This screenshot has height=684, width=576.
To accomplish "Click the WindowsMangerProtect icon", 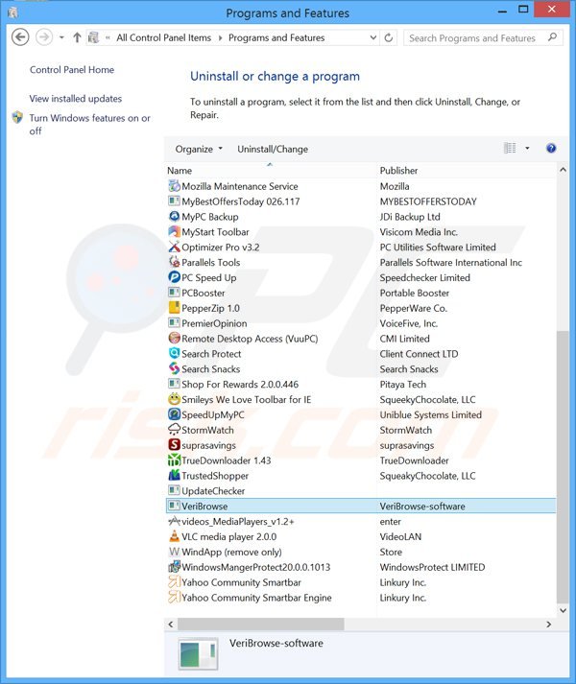I will click(x=174, y=567).
